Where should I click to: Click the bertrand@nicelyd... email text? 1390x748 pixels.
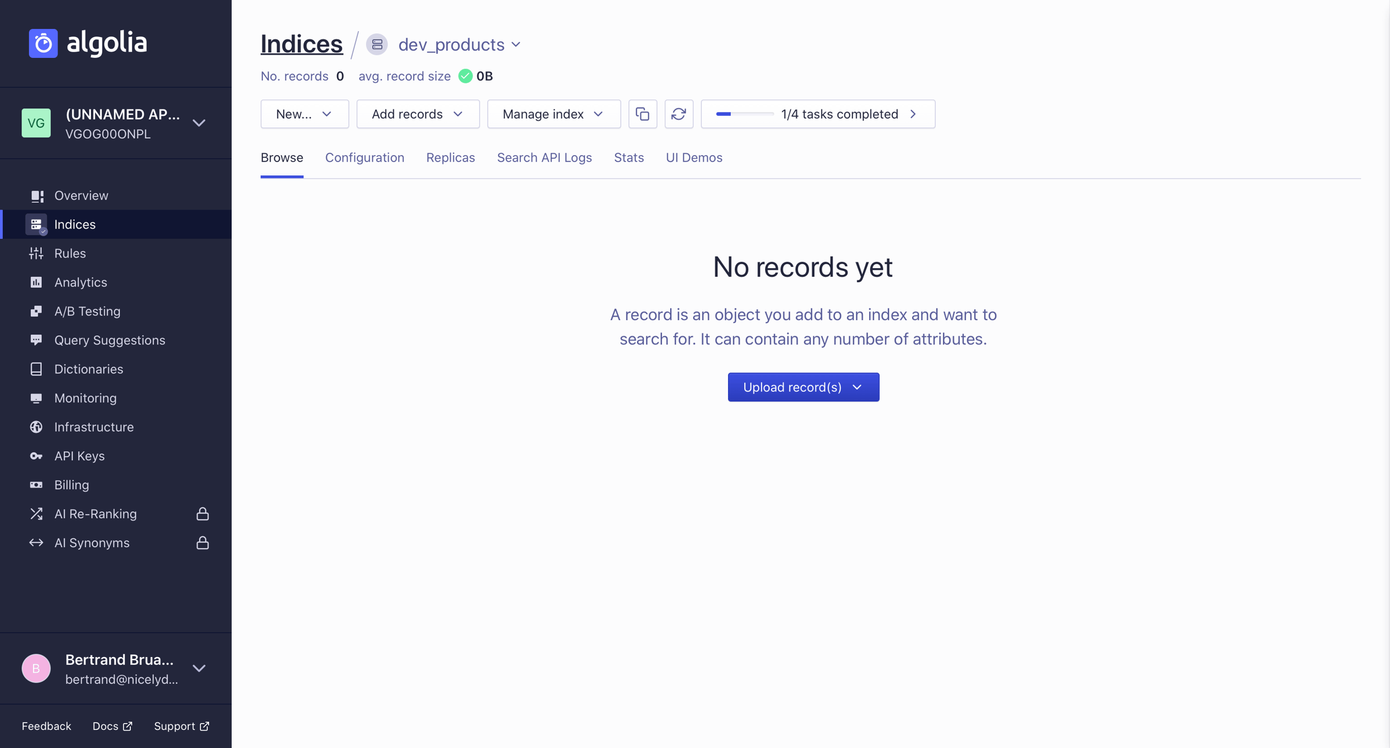[122, 679]
